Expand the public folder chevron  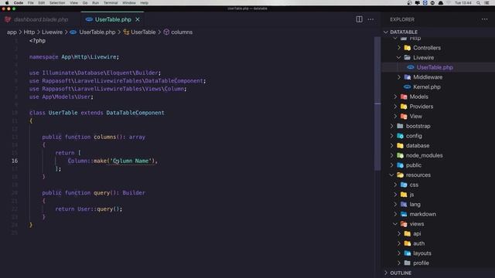pyautogui.click(x=392, y=164)
